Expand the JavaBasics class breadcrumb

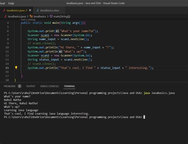tap(40, 17)
